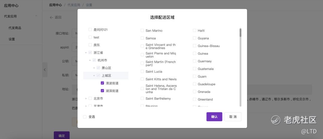The width and height of the screenshot is (323, 139).
Task: Click the 取消 button in the dialog
Action: coord(233,117)
